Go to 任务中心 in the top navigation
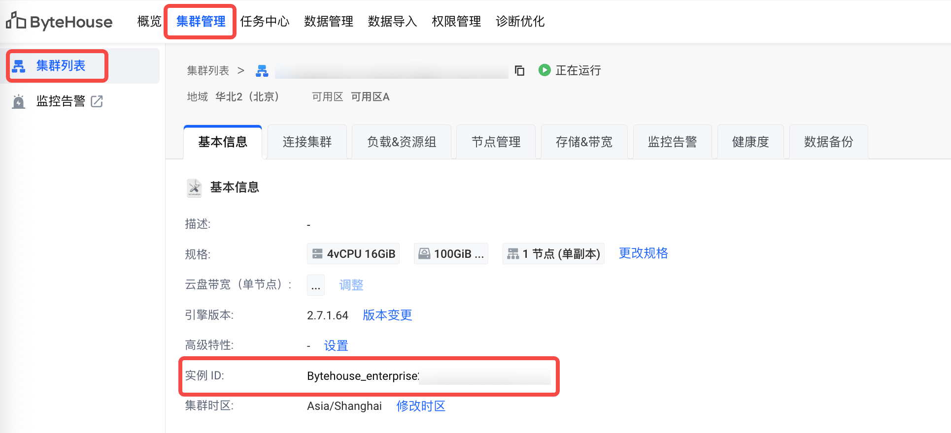951x433 pixels. (265, 21)
